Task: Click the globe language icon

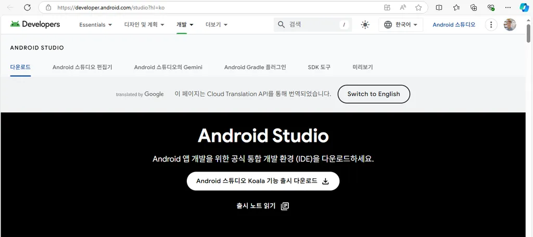Action: (388, 24)
